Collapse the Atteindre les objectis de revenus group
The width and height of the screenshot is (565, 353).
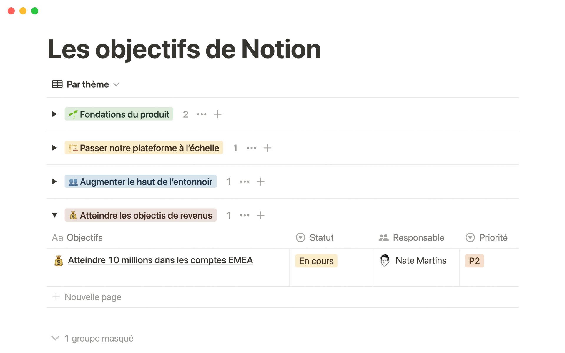(54, 215)
